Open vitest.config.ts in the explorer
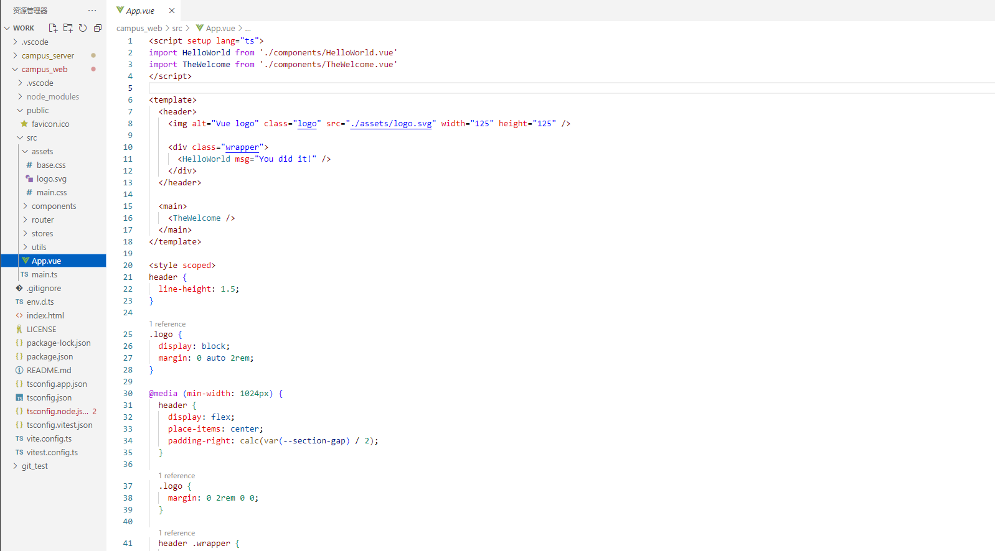 [52, 453]
